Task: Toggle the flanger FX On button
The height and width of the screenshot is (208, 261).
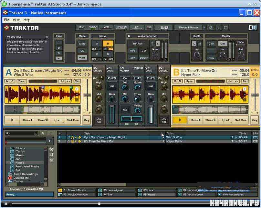Action: pyautogui.click(x=125, y=78)
